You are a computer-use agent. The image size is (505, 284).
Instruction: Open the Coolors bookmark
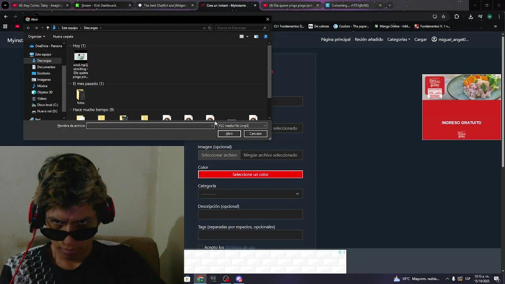[352, 26]
